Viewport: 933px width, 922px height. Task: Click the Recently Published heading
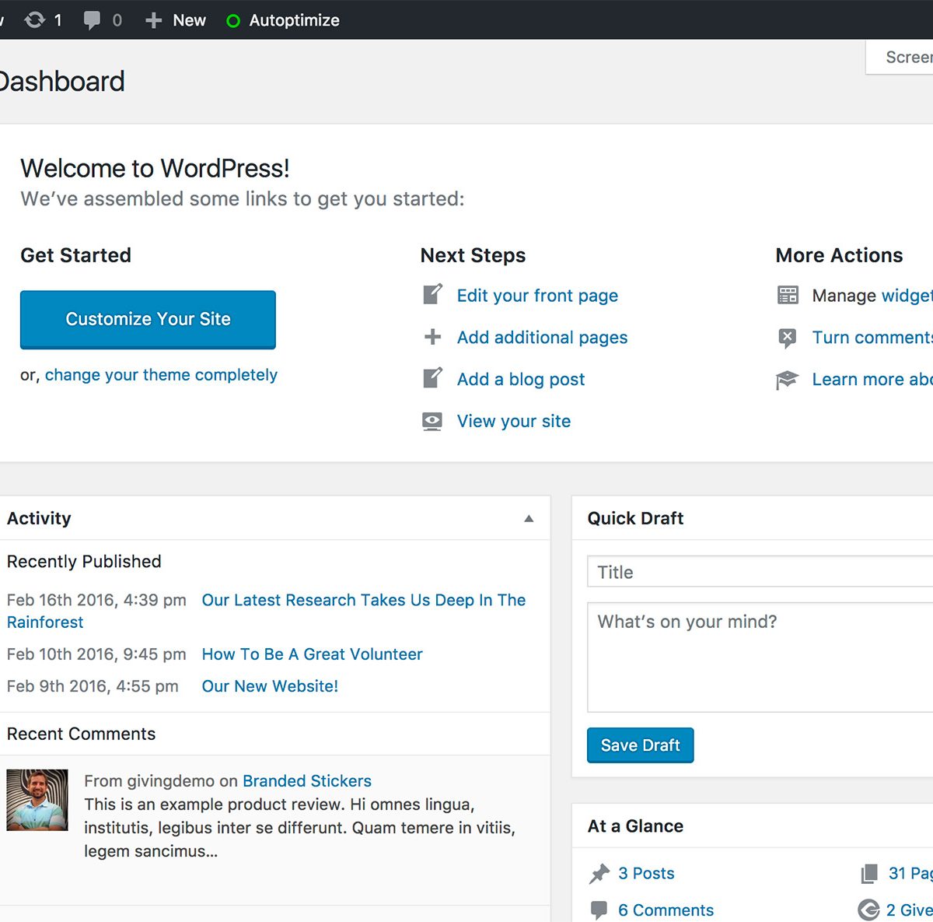coord(84,562)
